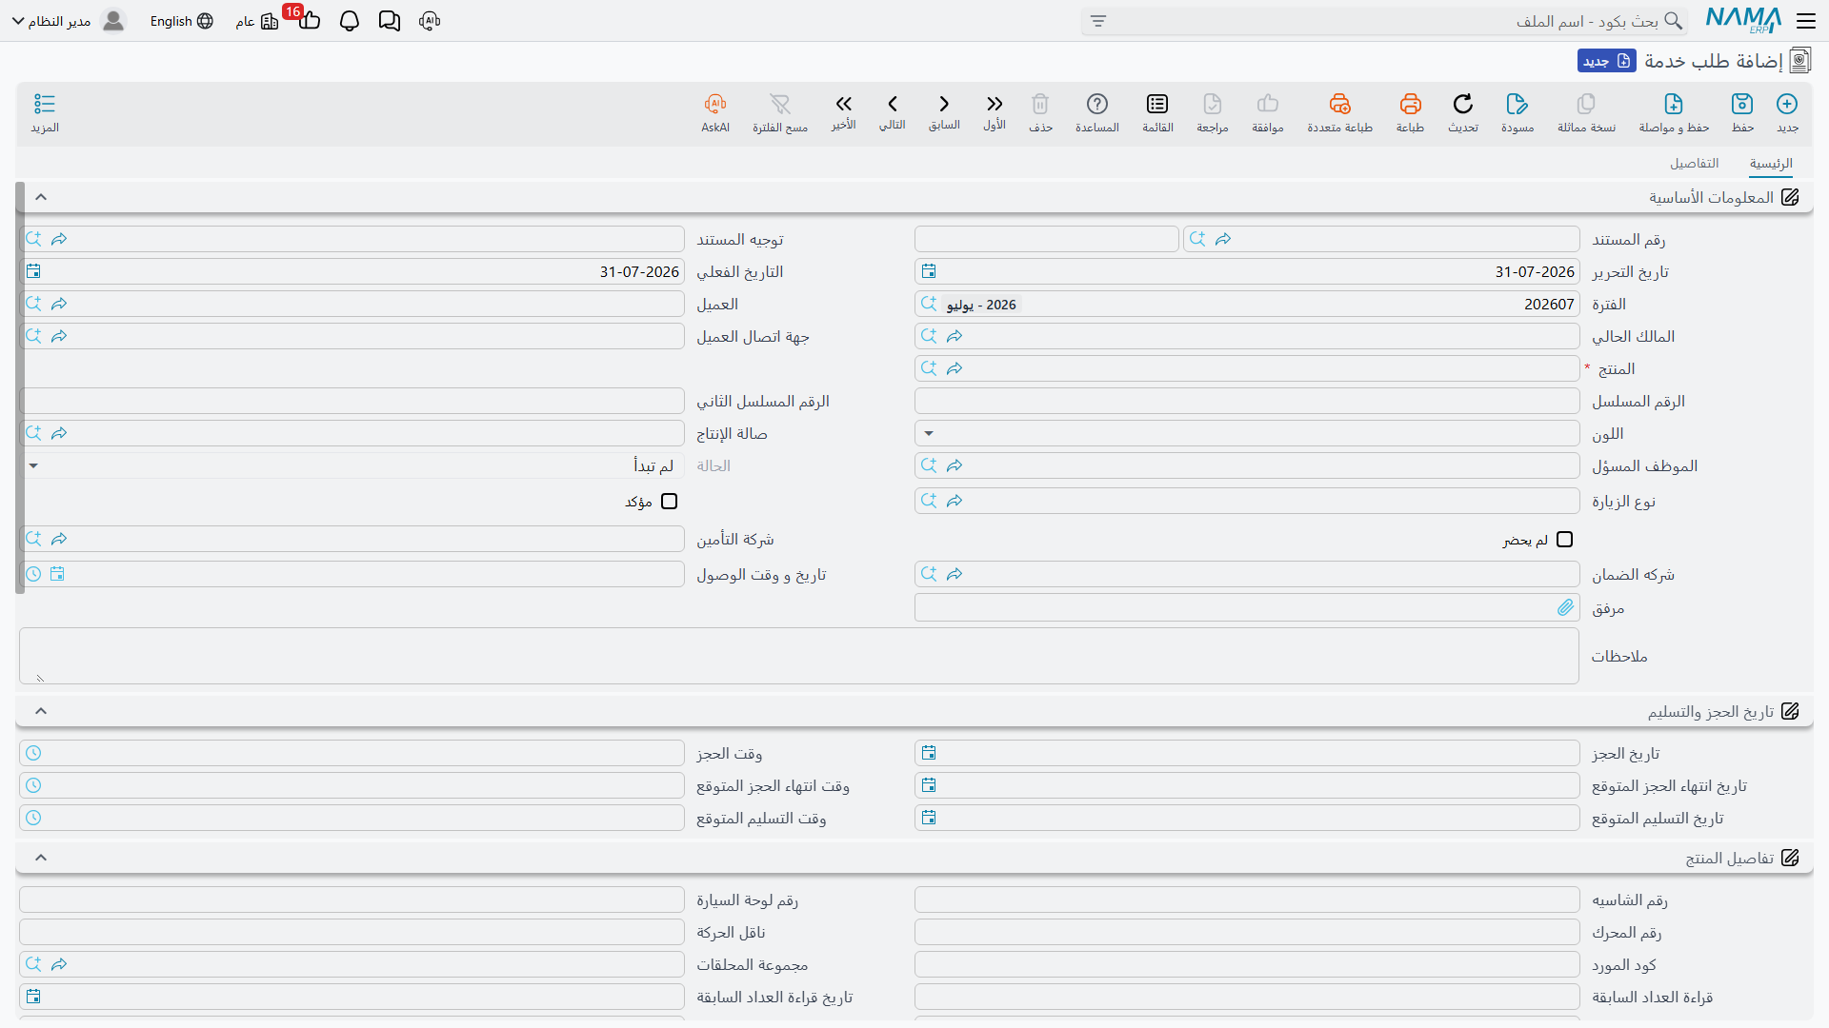This screenshot has width=1829, height=1028.
Task: Click the AI chatbot icon in top bar
Action: 430,21
